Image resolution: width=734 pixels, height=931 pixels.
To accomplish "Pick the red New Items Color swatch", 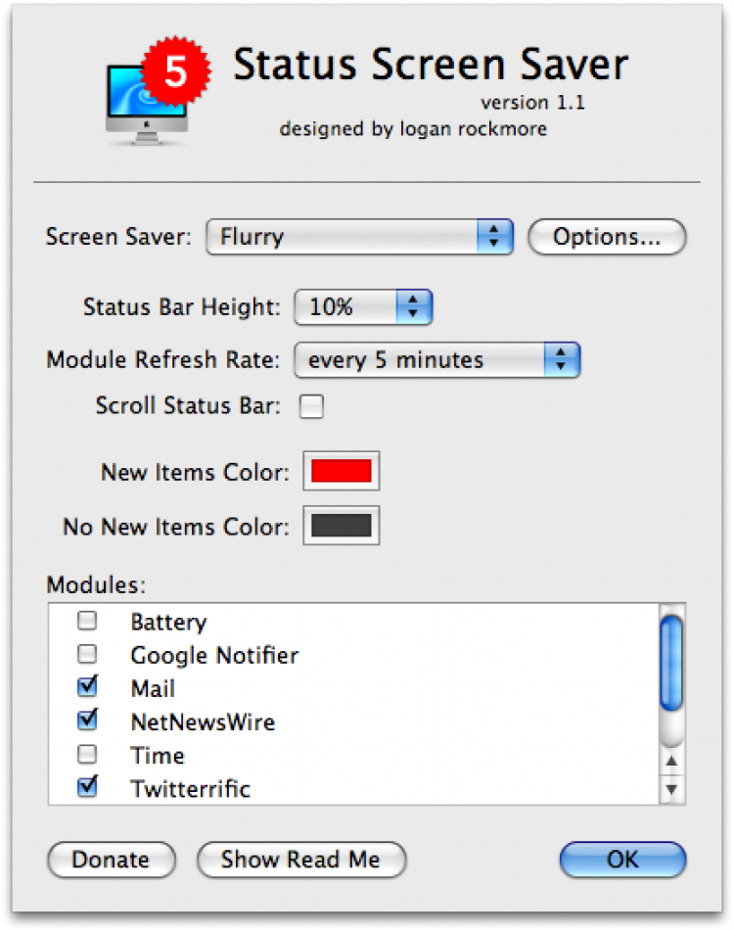I will pyautogui.click(x=341, y=471).
